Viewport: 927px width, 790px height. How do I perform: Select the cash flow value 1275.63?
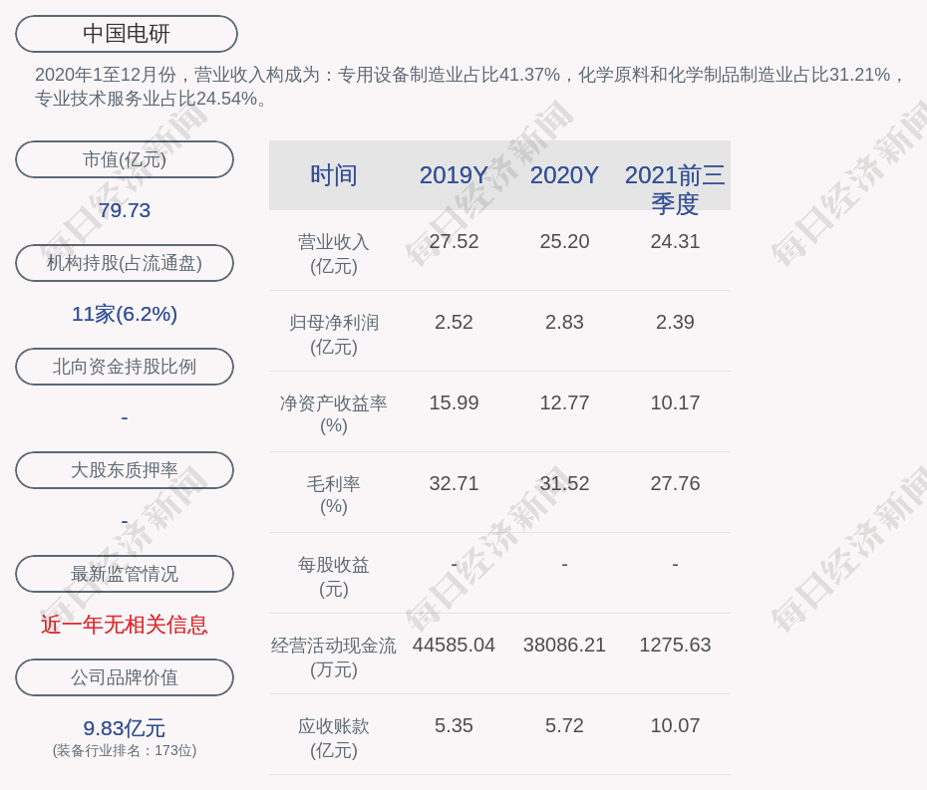pos(675,645)
